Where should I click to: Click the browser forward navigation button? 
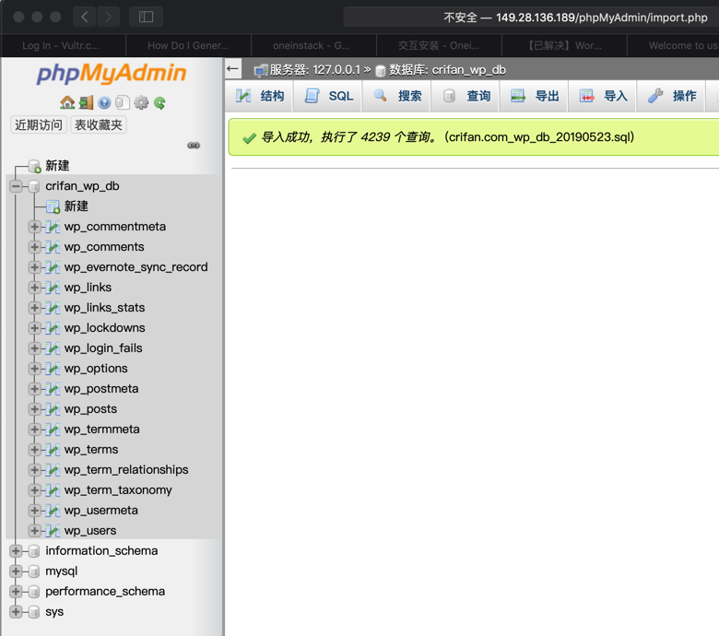click(108, 17)
